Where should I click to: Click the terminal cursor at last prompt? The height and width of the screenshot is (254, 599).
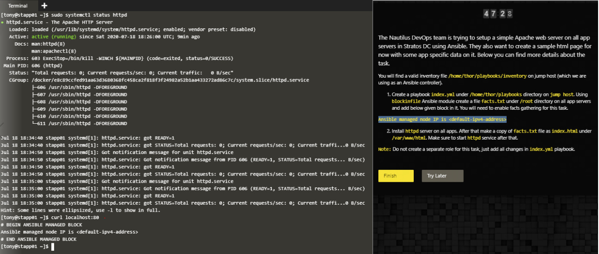click(53, 247)
